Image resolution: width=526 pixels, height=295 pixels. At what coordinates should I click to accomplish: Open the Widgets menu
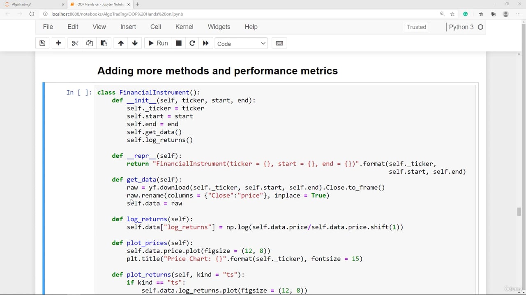[x=219, y=27]
